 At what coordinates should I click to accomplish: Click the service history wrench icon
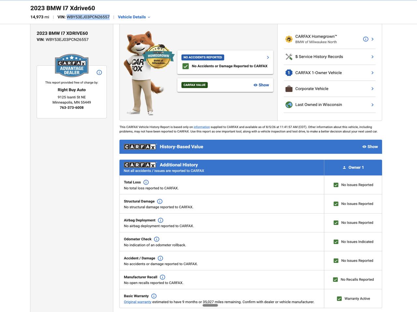tap(289, 57)
